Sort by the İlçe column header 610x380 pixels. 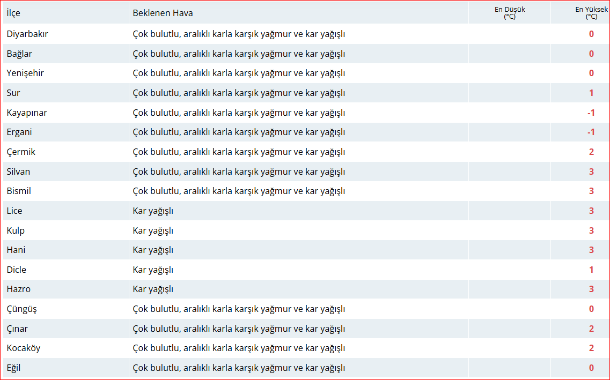[12, 12]
